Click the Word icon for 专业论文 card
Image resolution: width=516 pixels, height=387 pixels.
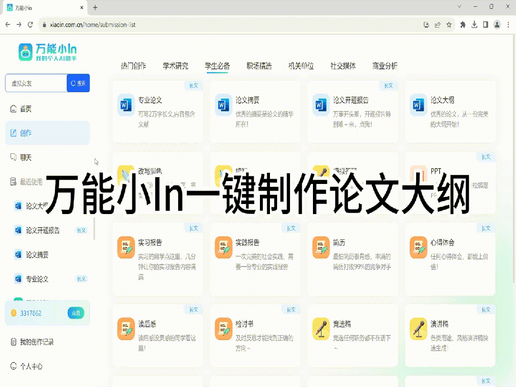click(x=126, y=105)
